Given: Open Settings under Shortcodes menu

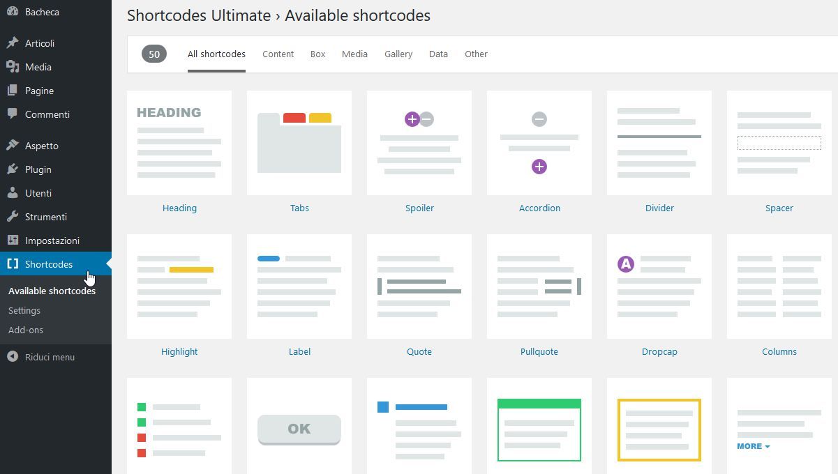Looking at the screenshot, I should [24, 310].
